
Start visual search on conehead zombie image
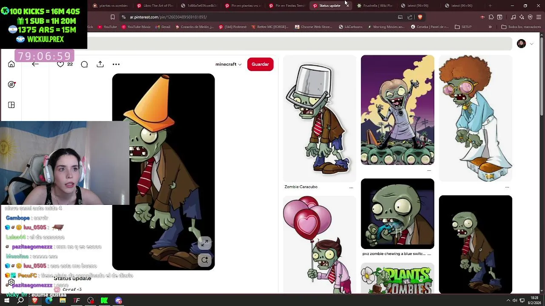click(205, 260)
